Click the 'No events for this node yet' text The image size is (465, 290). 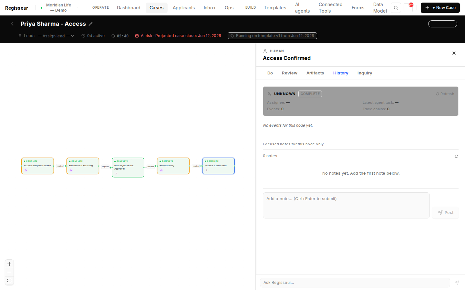click(288, 125)
